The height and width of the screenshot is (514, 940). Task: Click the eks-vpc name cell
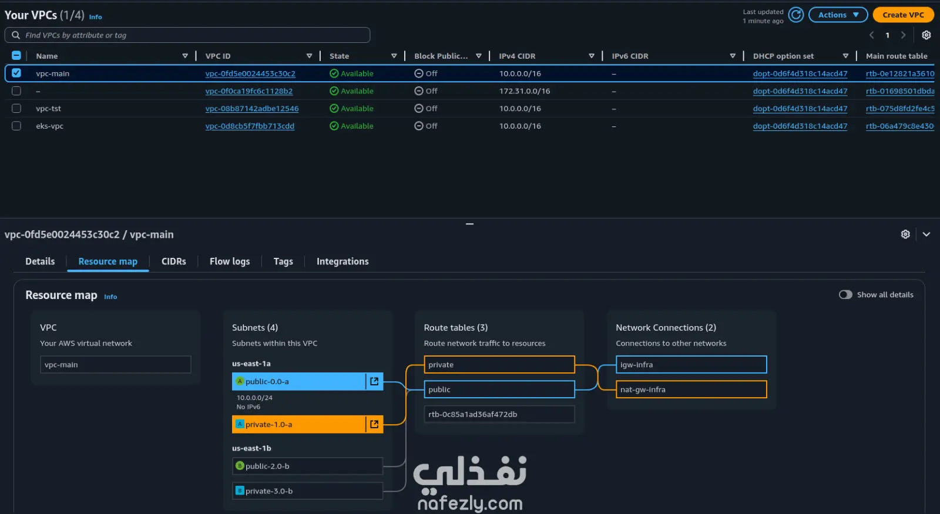(x=49, y=126)
